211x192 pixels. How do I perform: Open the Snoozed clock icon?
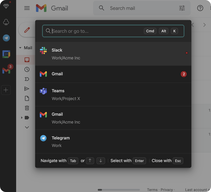coord(27,69)
